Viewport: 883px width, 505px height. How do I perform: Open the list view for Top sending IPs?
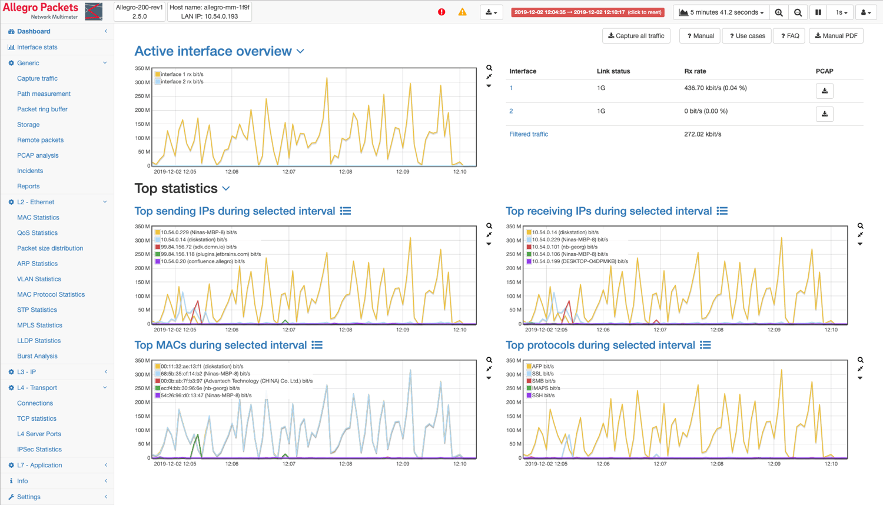tap(346, 211)
